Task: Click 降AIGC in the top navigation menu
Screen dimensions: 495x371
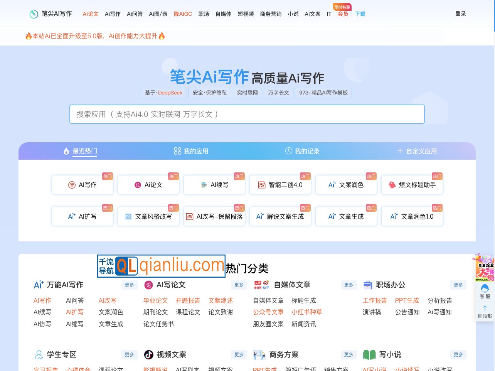Action: click(x=183, y=14)
